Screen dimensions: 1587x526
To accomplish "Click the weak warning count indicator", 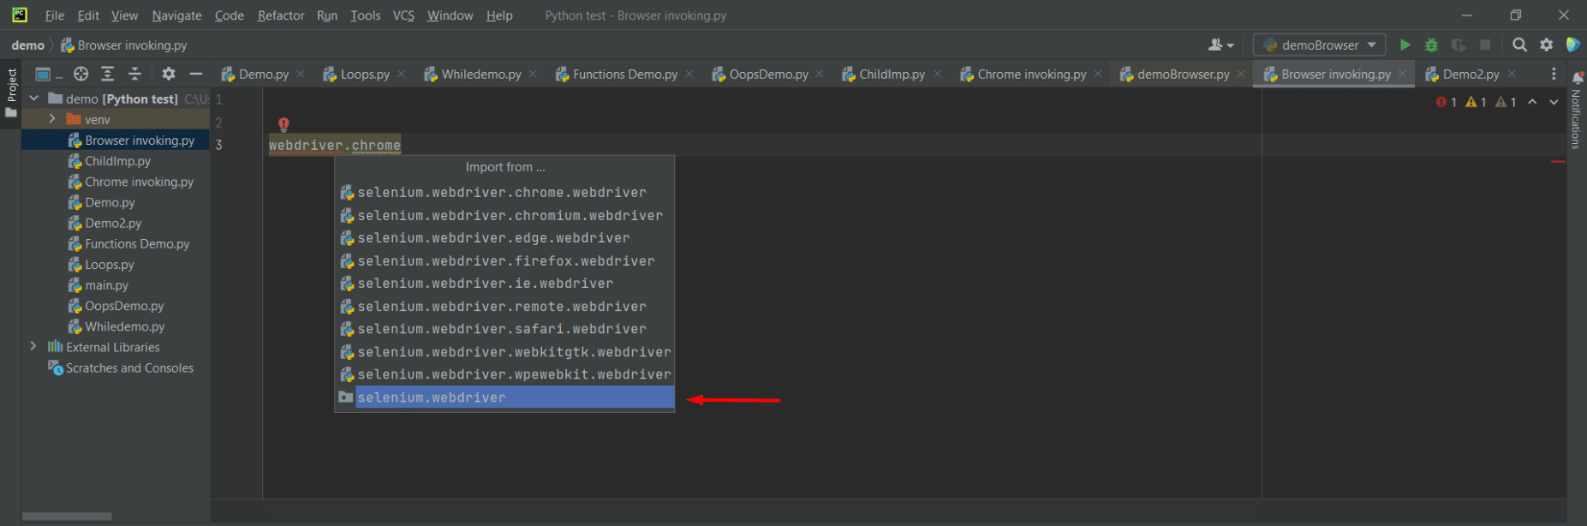I will coord(1506,102).
